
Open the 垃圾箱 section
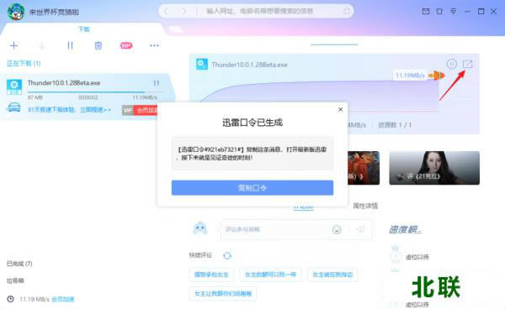pyautogui.click(x=15, y=280)
